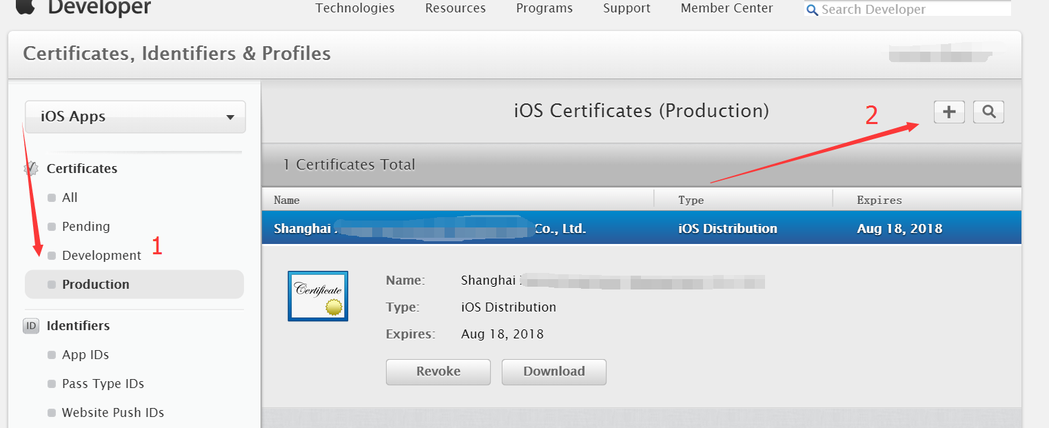The height and width of the screenshot is (428, 1049).
Task: Revoke the selected certificate
Action: coord(438,371)
